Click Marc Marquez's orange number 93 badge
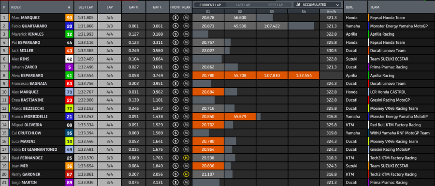This screenshot has width=435, height=186. pyautogui.click(x=69, y=18)
